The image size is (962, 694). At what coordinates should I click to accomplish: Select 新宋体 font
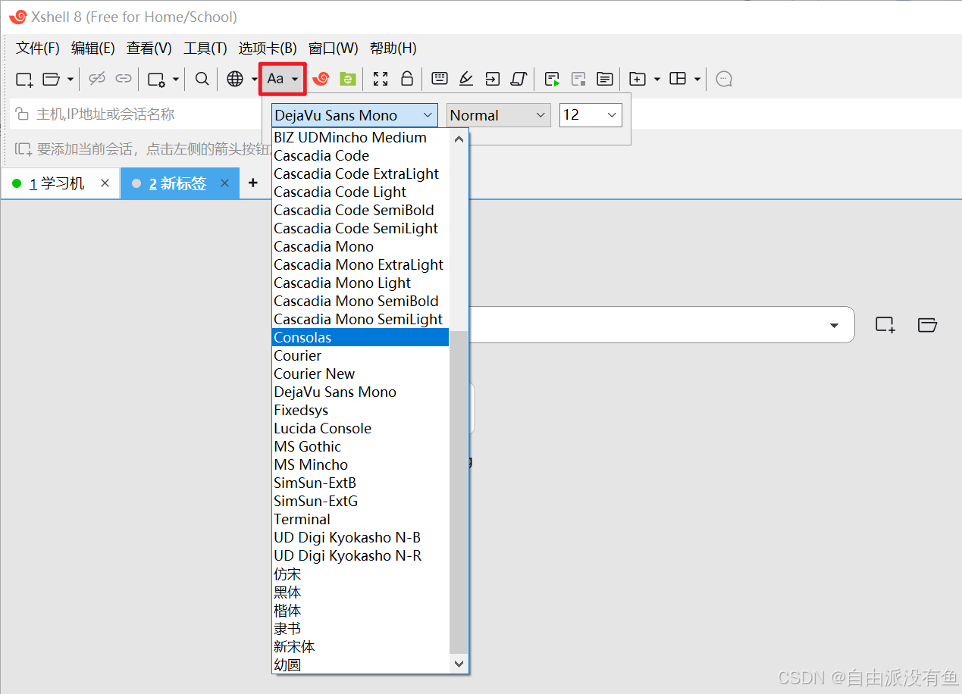pyautogui.click(x=360, y=646)
